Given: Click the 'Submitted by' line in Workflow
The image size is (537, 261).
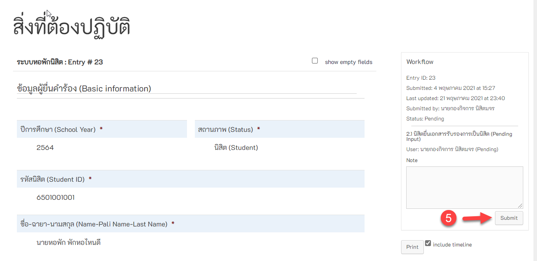Looking at the screenshot, I should click(x=450, y=108).
